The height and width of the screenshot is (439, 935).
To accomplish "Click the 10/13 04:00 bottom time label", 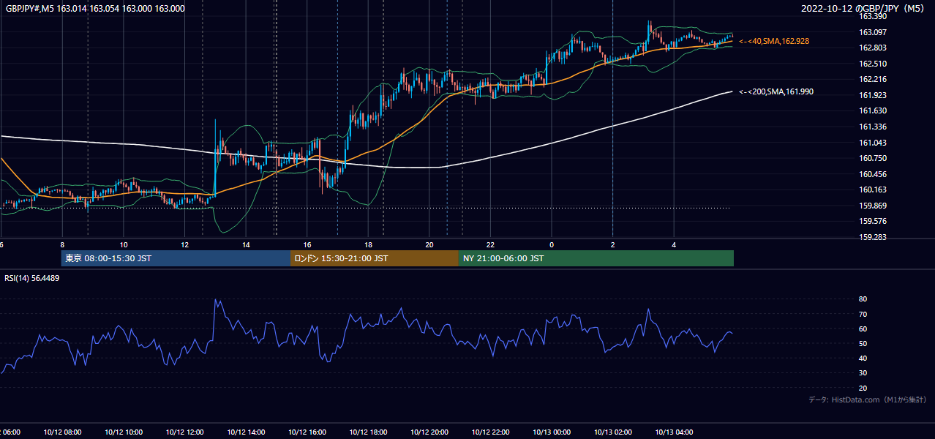I will tap(674, 432).
